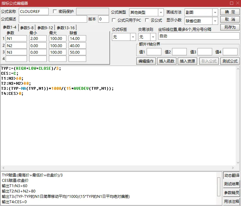The width and height of the screenshot is (241, 206).
Task: Click the 值4 Y-axis boundary field
Action: pyautogui.click(x=230, y=52)
